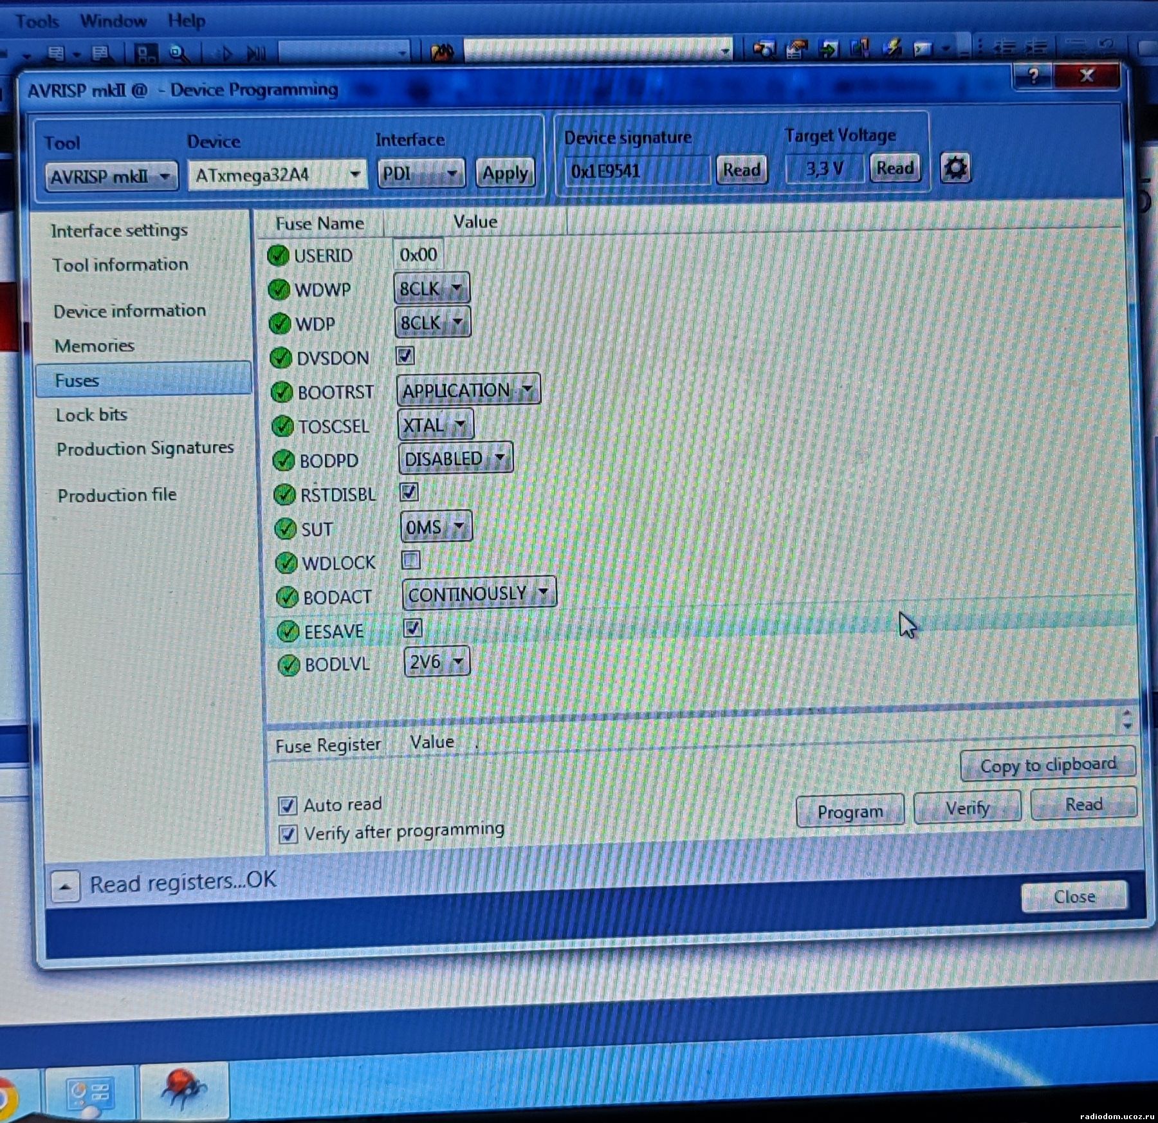
Task: Open the ladybug app in taskbar
Action: tap(184, 1089)
